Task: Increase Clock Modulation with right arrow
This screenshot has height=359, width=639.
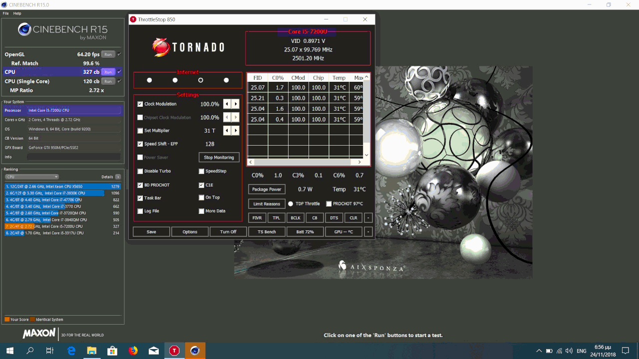Action: click(235, 104)
